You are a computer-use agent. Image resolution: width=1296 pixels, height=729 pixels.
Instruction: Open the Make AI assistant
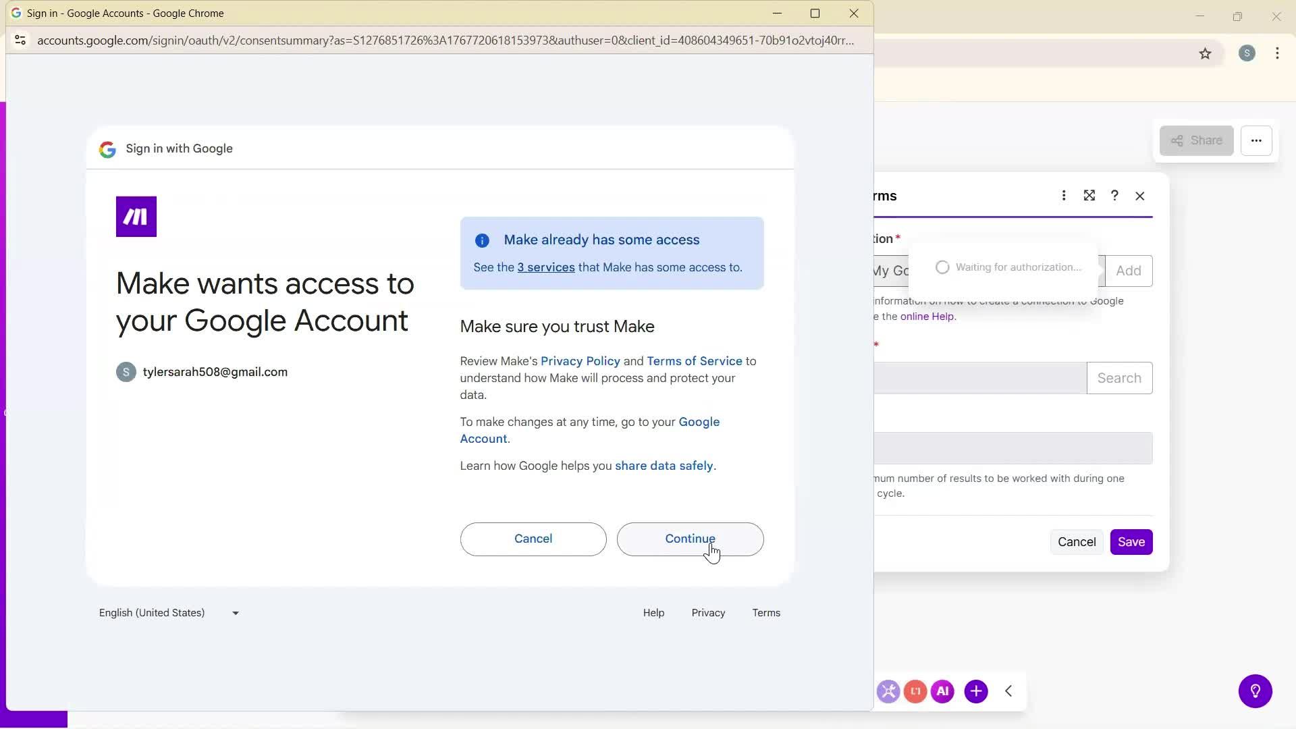coord(943,691)
